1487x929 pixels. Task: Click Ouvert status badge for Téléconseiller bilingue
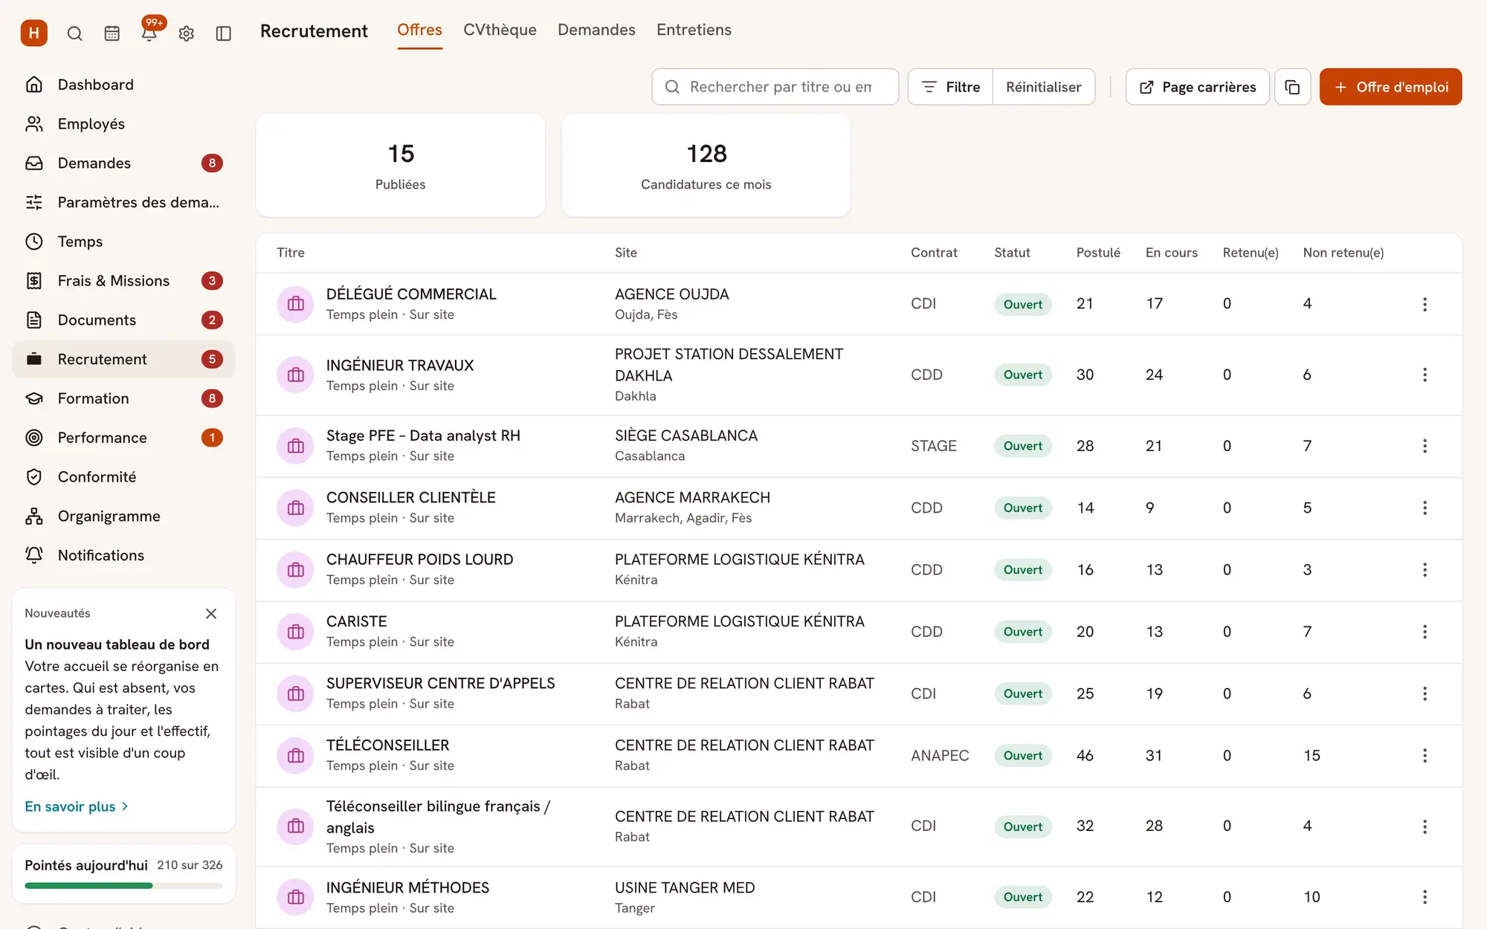(1022, 826)
